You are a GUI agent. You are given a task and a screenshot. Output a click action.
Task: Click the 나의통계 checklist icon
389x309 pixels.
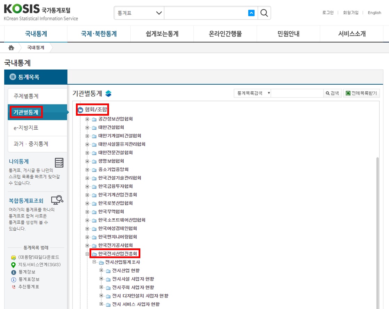coord(59,163)
